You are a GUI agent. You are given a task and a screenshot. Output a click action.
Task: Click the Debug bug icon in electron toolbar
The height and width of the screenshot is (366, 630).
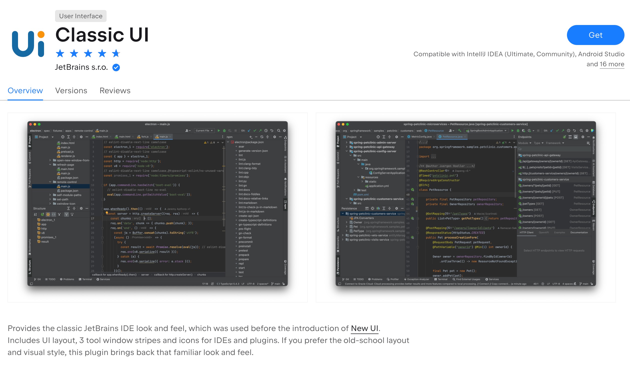(x=224, y=130)
